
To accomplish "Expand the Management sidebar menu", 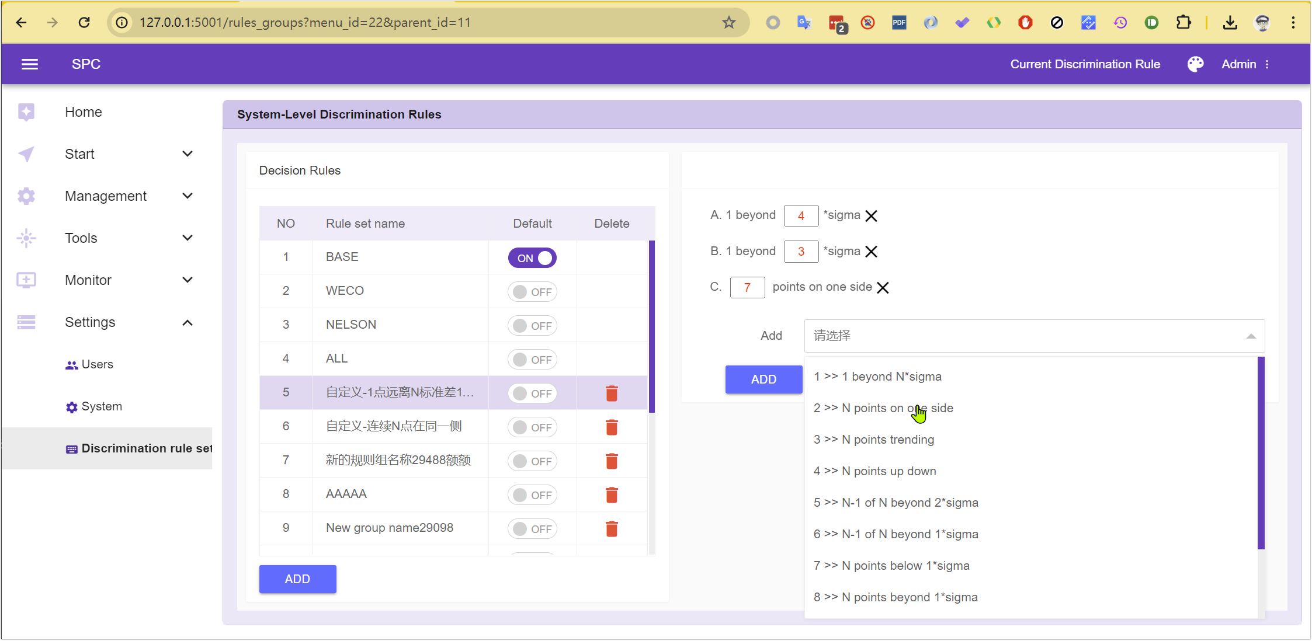I will tap(187, 196).
